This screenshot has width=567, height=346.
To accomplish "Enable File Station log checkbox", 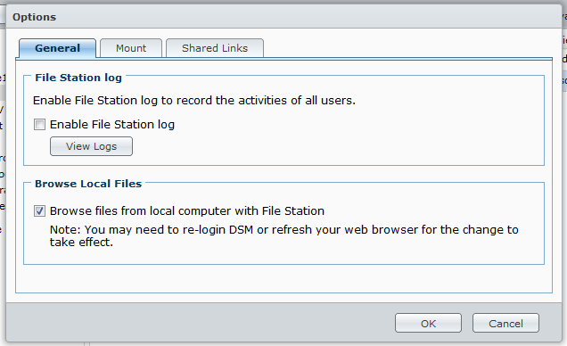I will 39,124.
